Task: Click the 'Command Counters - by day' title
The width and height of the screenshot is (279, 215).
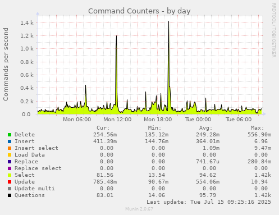Action: click(x=139, y=11)
